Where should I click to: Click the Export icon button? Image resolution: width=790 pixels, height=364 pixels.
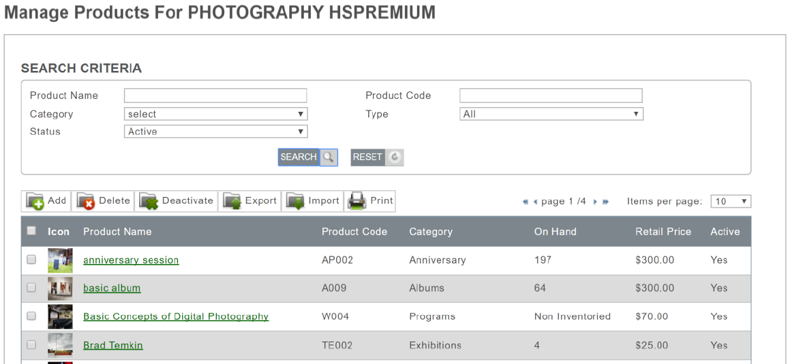tap(232, 201)
